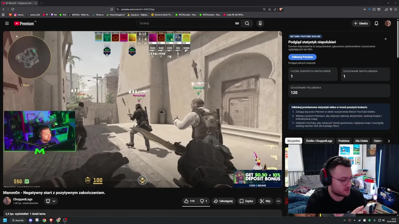Open Chrome from the taskbar
This screenshot has height=224, width=399.
[44, 220]
